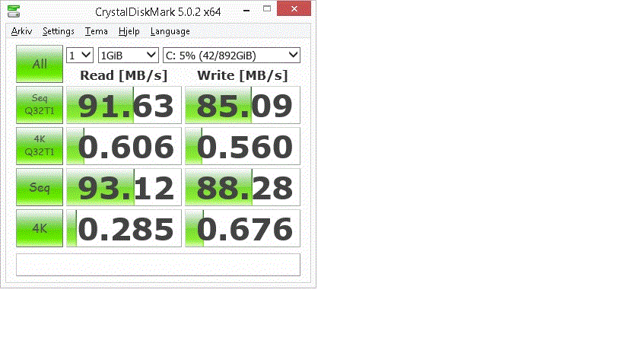Start the Seq Q32T1 test
This screenshot has width=623, height=350.
40,105
